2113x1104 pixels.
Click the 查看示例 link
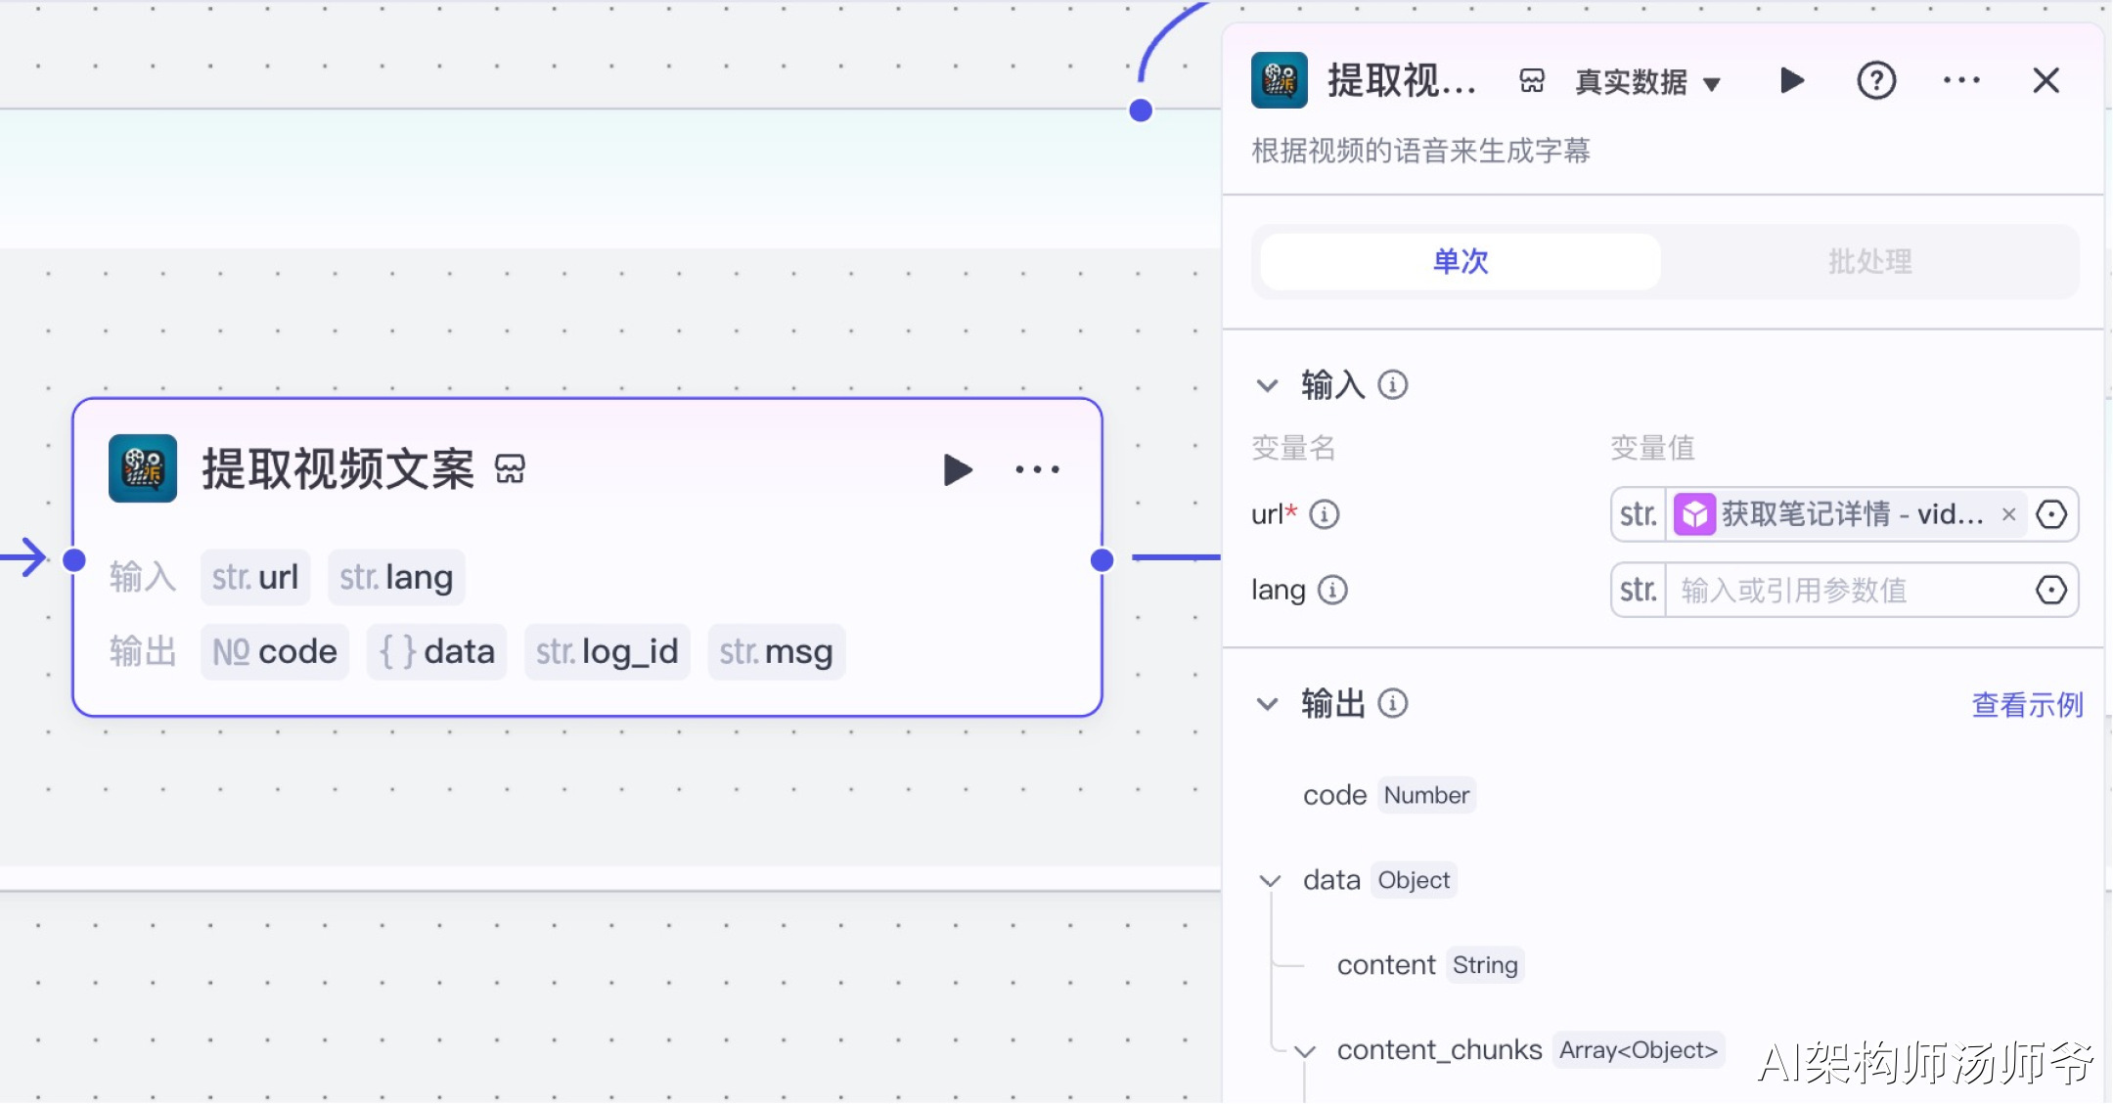coord(2027,705)
